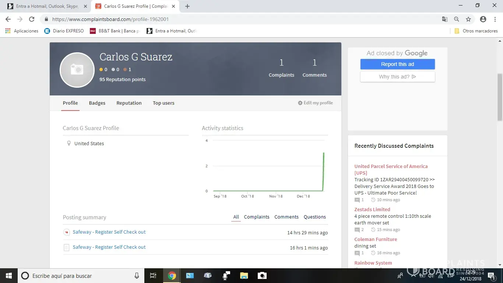
Task: Click the page vertical scrollbar
Action: [500, 97]
